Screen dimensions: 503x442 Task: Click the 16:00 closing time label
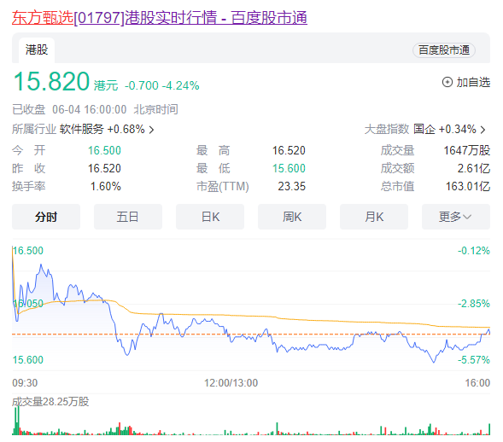(477, 383)
